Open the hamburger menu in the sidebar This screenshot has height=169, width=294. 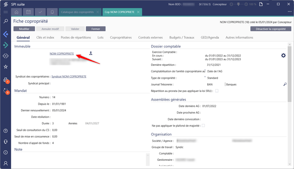6,12
